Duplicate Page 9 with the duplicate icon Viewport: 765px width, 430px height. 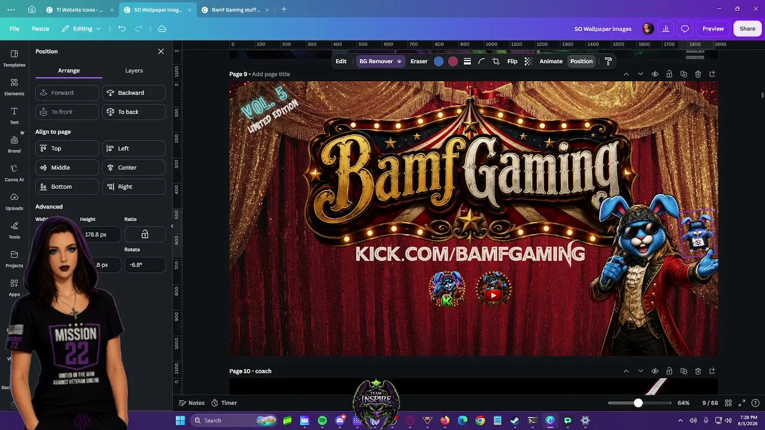pyautogui.click(x=684, y=74)
